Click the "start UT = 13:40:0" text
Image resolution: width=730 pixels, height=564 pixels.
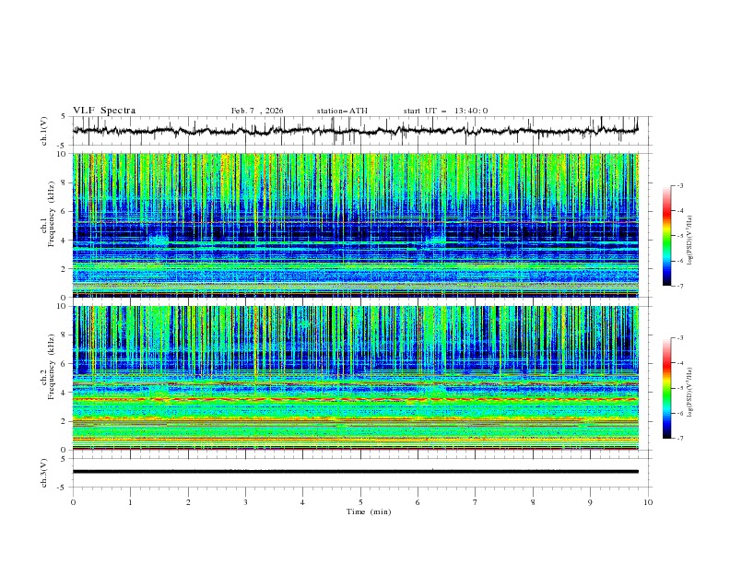coord(445,111)
